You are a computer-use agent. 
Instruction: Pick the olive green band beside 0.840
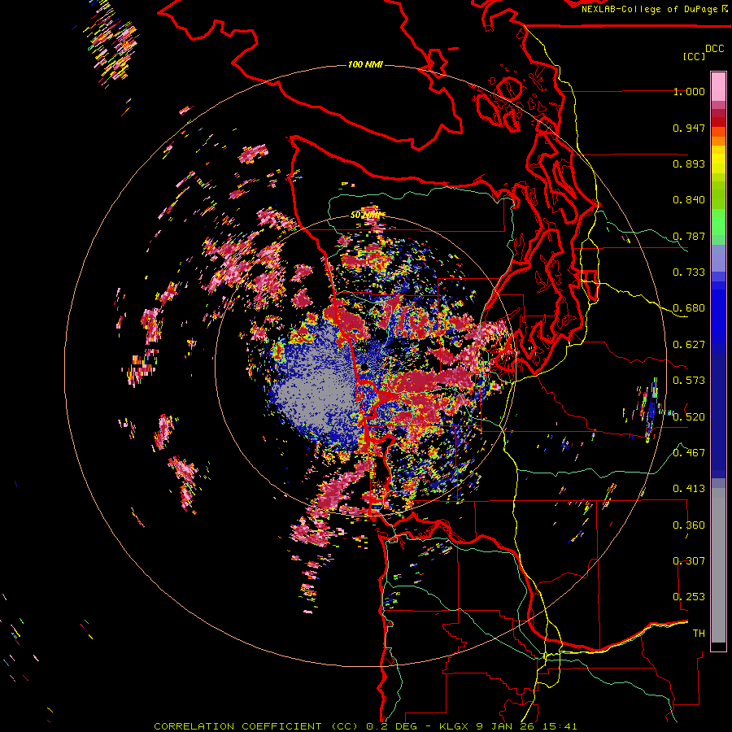point(718,195)
